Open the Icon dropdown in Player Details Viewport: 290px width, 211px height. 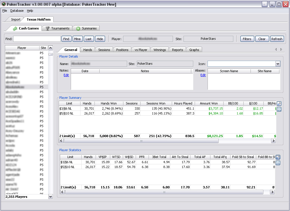click(x=278, y=64)
